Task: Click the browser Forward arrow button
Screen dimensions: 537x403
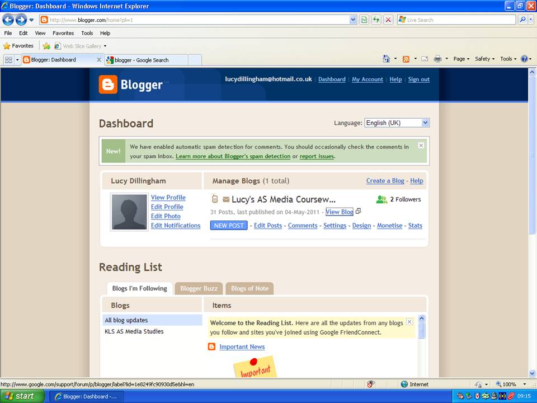Action: tap(21, 20)
